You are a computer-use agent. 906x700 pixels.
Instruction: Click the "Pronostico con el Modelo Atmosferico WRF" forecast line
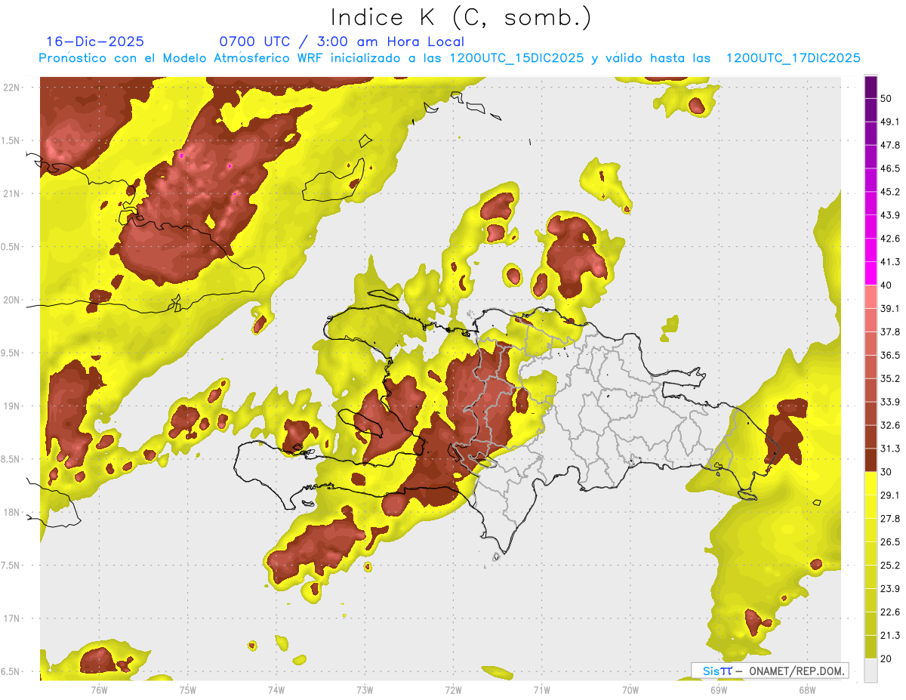[x=449, y=58]
